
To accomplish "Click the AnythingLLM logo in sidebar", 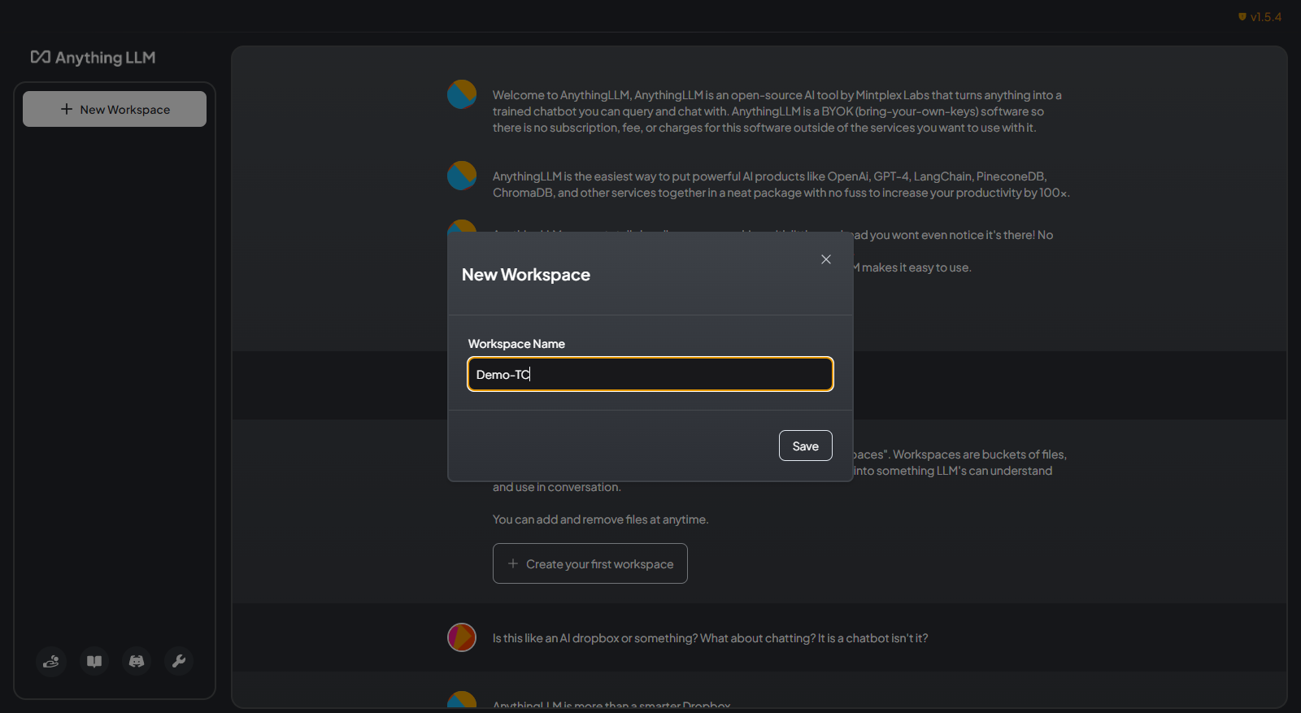I will [94, 58].
